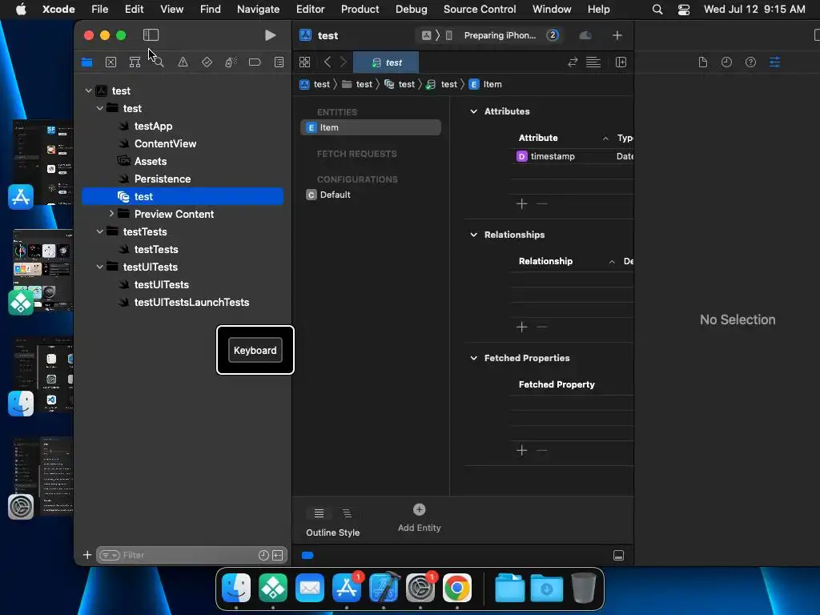
Task: Open the Source Control menu
Action: click(480, 9)
